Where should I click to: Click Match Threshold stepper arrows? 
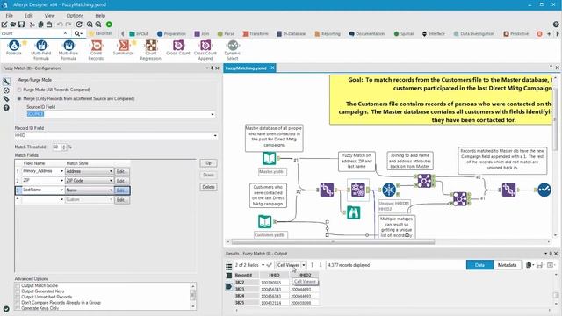coord(64,147)
